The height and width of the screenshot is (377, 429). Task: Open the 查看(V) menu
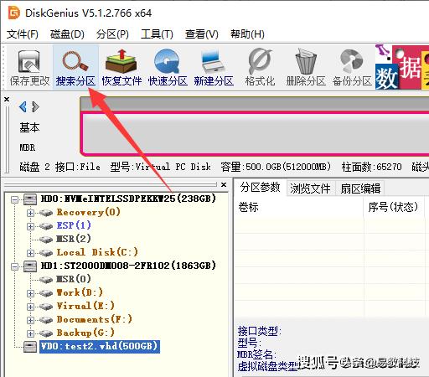point(201,34)
